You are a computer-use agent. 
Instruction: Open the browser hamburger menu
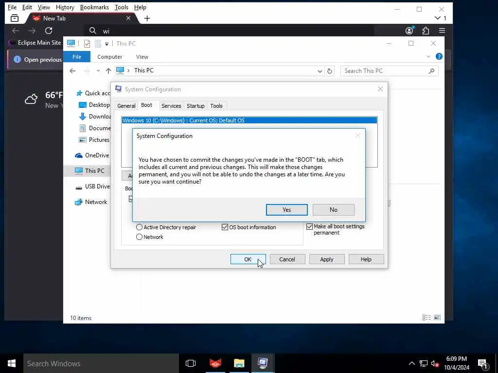[x=442, y=31]
